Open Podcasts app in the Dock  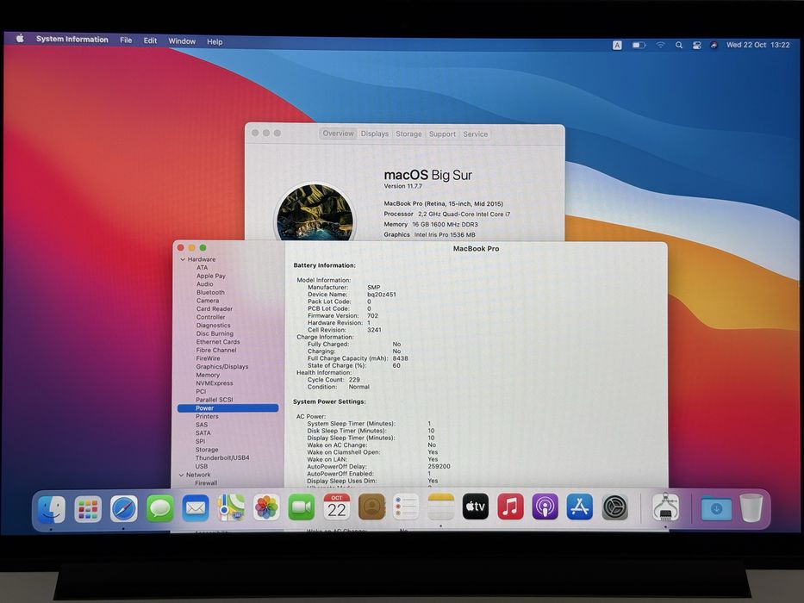[545, 507]
